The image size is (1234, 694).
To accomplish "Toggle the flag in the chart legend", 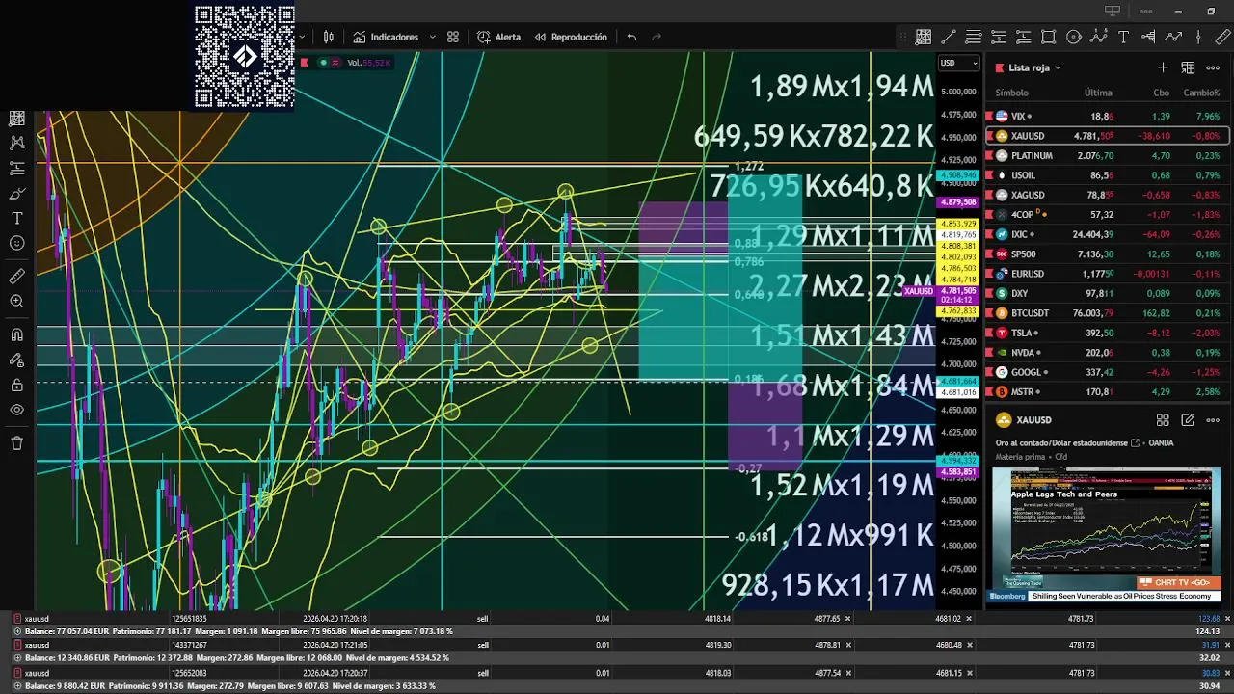I will point(305,63).
